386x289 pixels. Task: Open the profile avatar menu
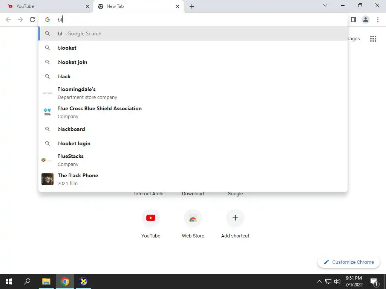[x=366, y=20]
